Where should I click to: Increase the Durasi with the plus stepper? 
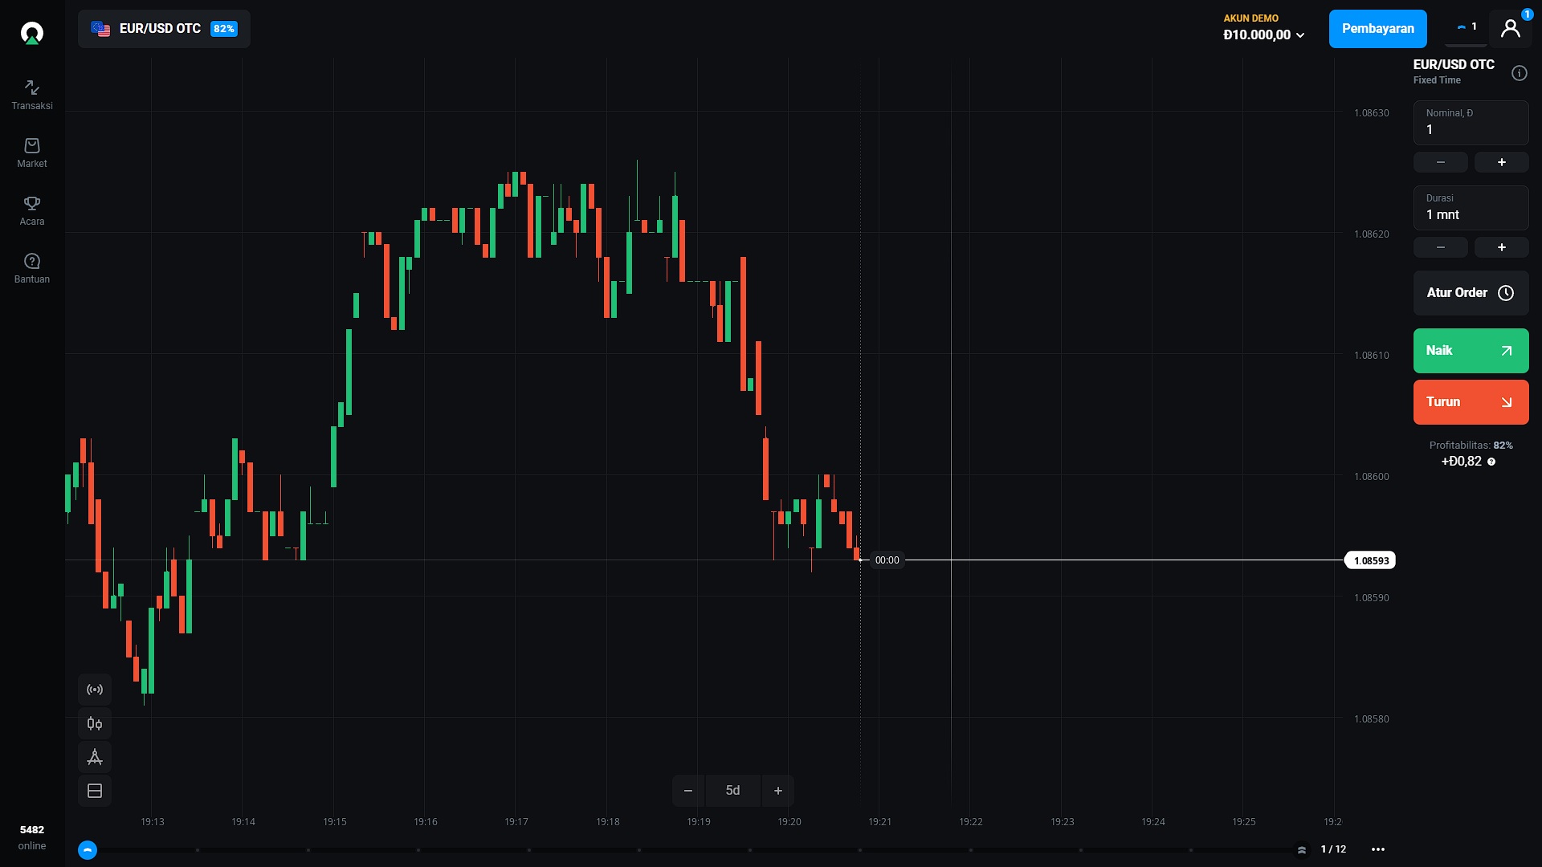(1501, 247)
